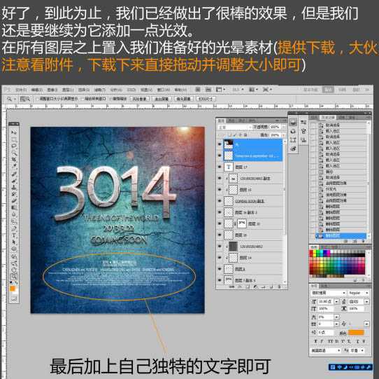Click the 打印尺寸 button
The width and height of the screenshot is (379, 379).
206,99
